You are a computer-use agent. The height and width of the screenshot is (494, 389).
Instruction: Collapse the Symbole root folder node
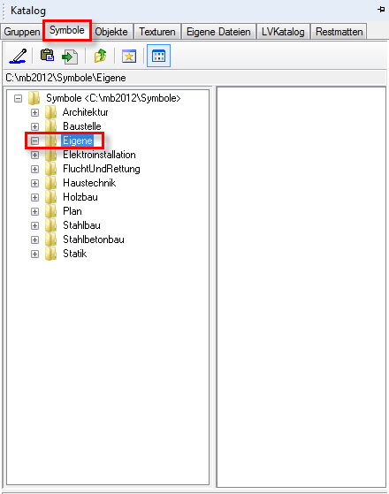point(18,98)
